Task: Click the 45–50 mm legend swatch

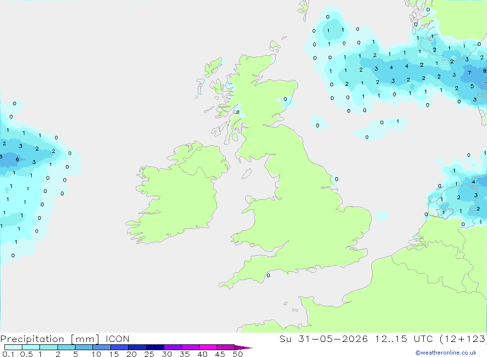Action: [226, 347]
